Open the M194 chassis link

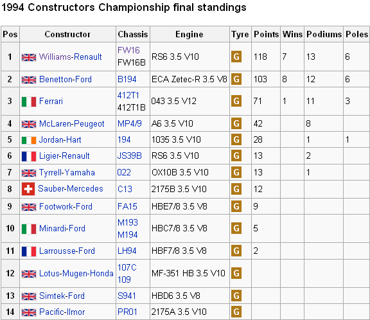click(128, 235)
